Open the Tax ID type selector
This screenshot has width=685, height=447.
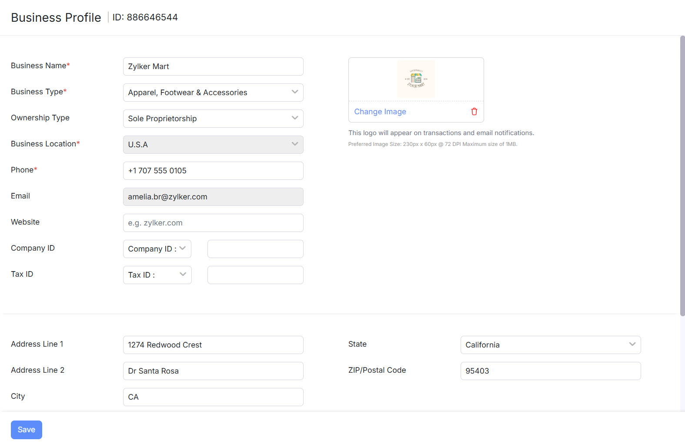(x=157, y=275)
